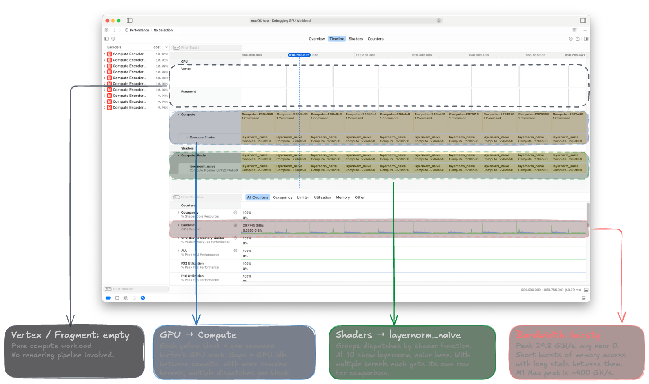Click the gear toggle beside Occupancy counter
649x384 pixels.
tap(235, 212)
